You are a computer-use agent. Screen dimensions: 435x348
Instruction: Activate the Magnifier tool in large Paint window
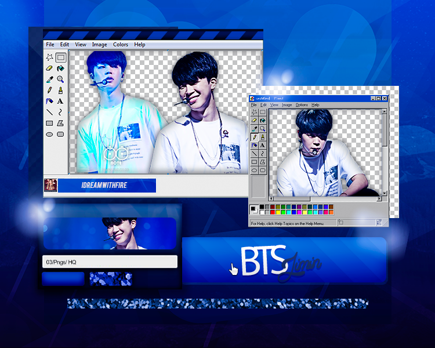[x=60, y=79]
